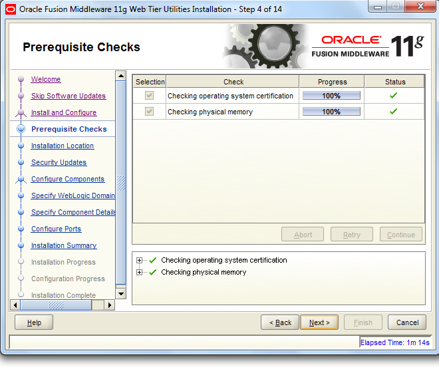The height and width of the screenshot is (367, 439).
Task: Click the Retry button
Action: 352,234
